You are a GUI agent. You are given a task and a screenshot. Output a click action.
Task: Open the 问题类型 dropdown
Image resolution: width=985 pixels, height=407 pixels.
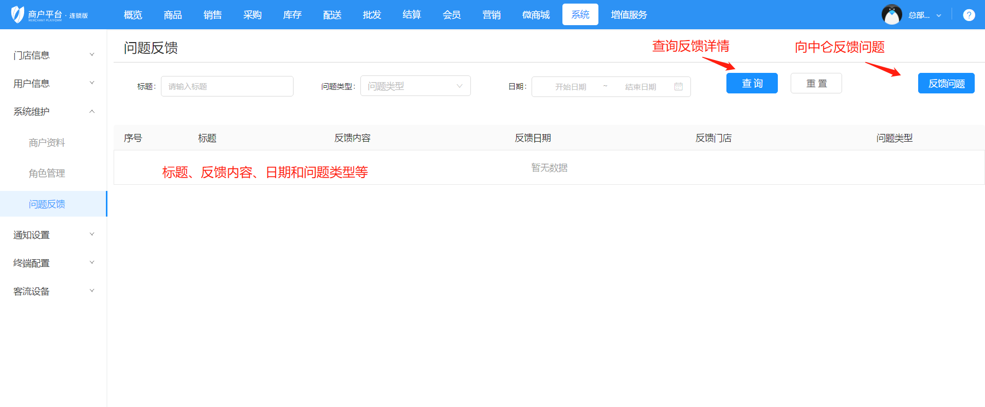pyautogui.click(x=415, y=86)
